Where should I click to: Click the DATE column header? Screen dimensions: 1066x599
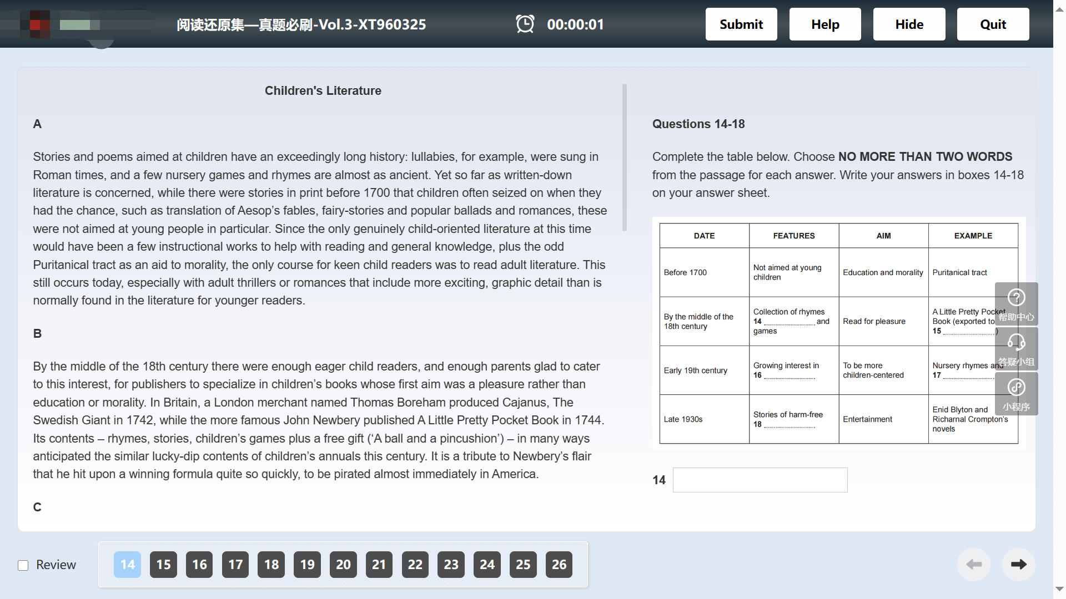(x=704, y=236)
